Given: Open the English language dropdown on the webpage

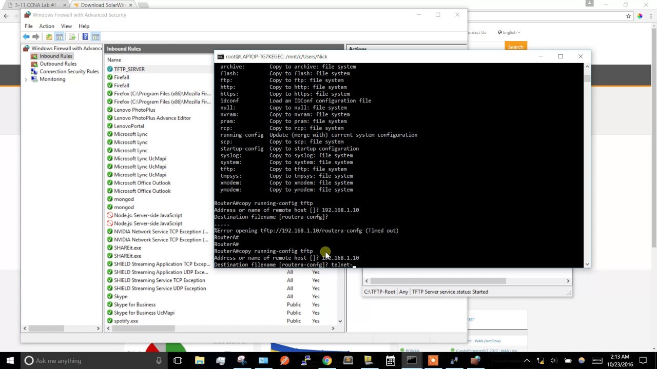Looking at the screenshot, I should click(x=509, y=32).
